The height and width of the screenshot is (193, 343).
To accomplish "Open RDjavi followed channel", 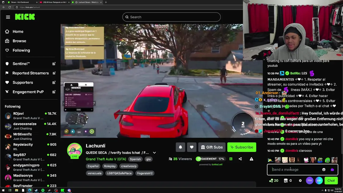I will tap(31, 116).
